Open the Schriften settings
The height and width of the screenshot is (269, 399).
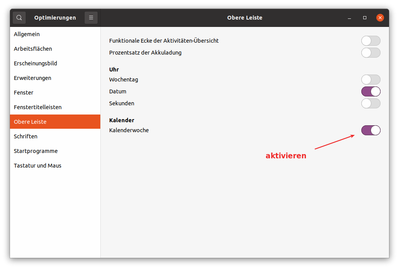pyautogui.click(x=26, y=136)
